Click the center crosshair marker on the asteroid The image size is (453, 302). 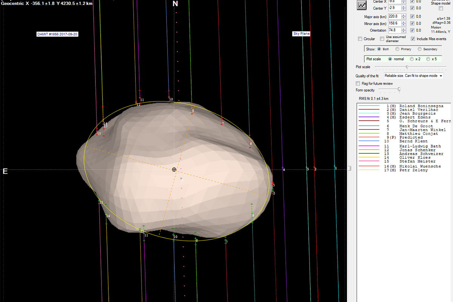pos(174,170)
